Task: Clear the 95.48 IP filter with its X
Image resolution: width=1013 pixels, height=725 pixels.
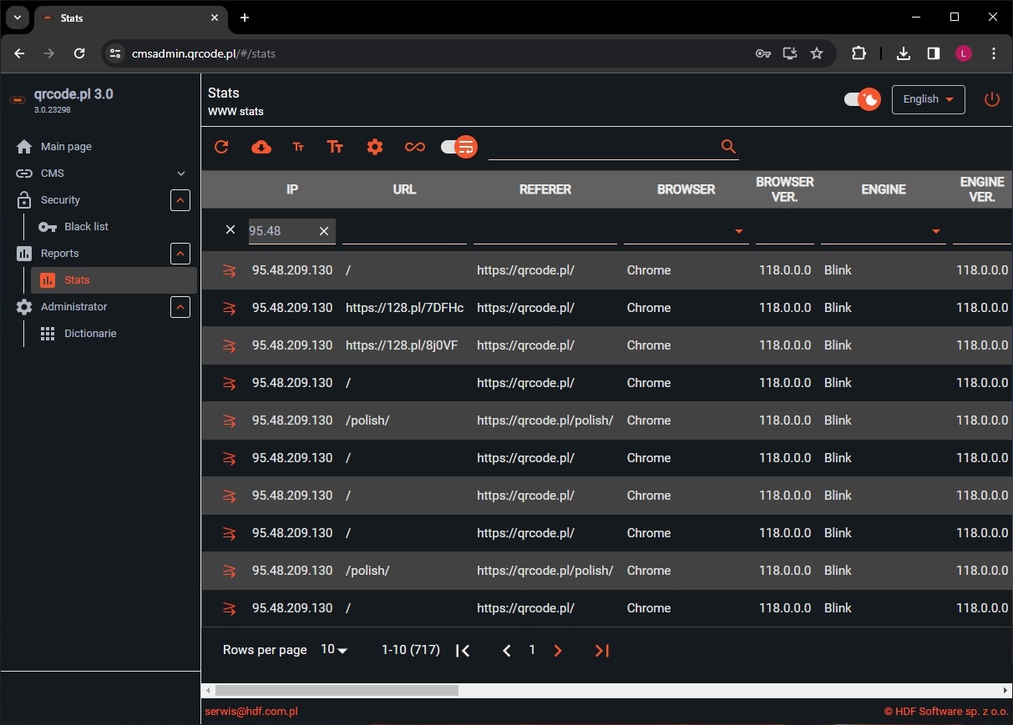Action: tap(324, 231)
